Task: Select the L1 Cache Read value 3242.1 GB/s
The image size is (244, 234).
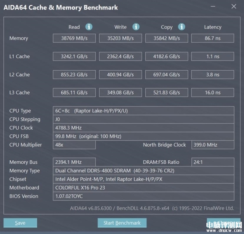Action: 74,56
